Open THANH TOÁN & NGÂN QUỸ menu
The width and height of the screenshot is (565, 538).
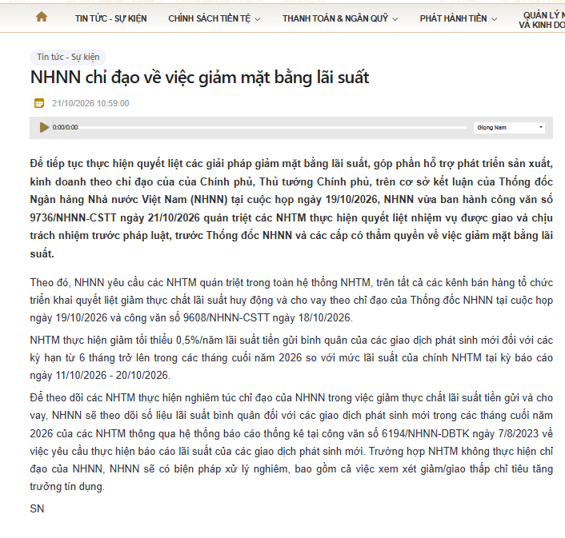pos(335,18)
